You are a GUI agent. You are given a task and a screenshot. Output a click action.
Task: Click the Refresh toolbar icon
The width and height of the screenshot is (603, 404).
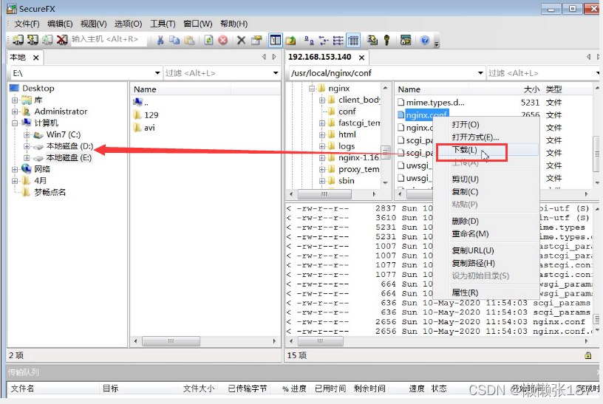click(208, 40)
